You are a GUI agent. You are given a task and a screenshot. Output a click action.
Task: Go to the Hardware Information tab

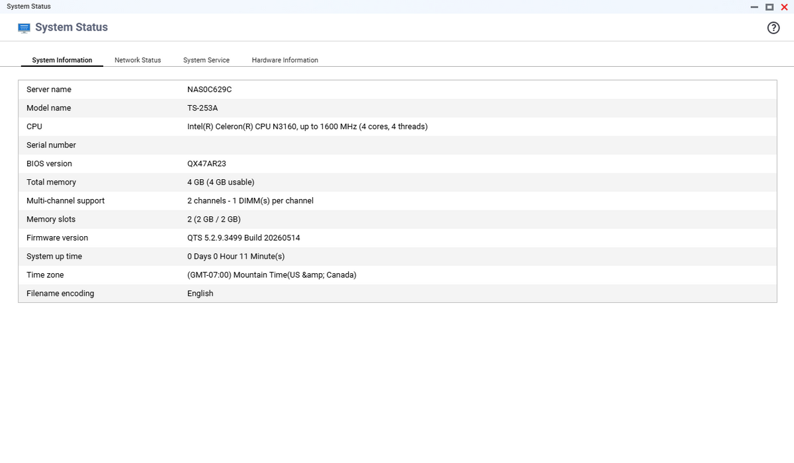click(x=285, y=60)
